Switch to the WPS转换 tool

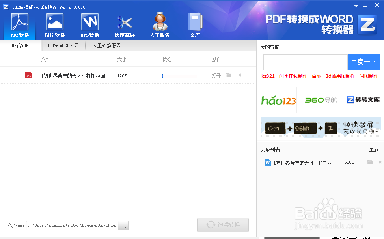pyautogui.click(x=89, y=24)
